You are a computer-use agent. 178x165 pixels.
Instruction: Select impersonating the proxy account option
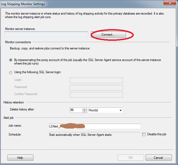11,60
